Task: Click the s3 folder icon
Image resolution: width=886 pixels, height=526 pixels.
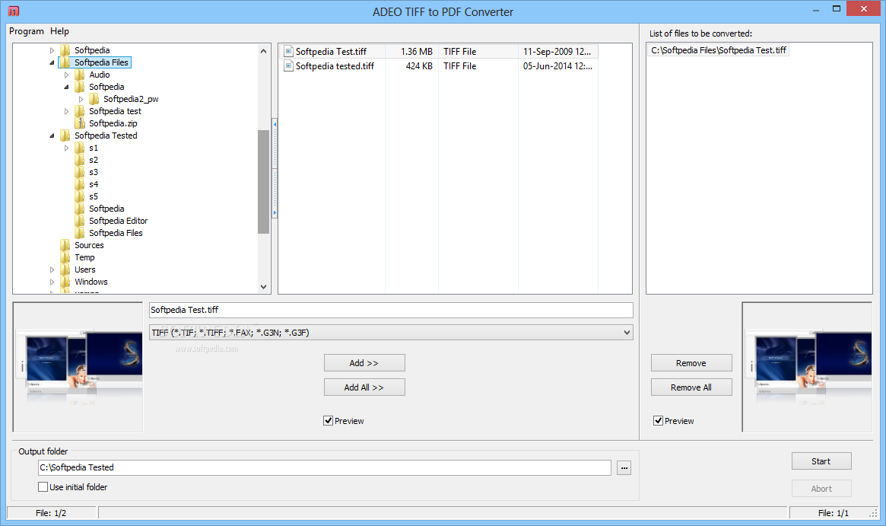Action: click(x=80, y=172)
